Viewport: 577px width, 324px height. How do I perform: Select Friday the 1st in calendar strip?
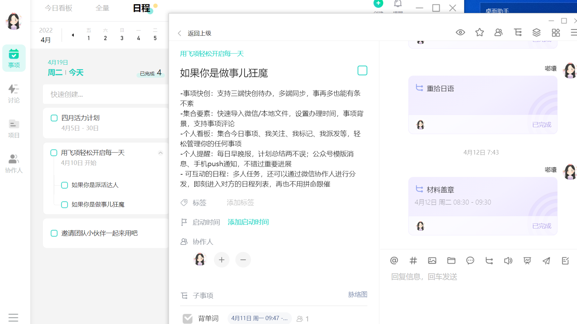(x=89, y=34)
